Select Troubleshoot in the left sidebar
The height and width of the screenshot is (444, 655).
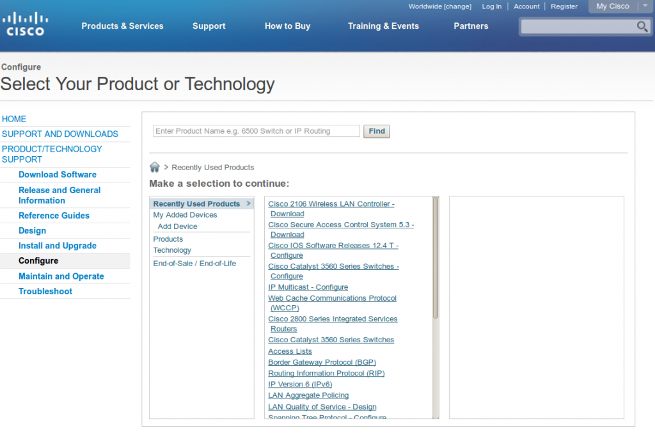pyautogui.click(x=45, y=291)
